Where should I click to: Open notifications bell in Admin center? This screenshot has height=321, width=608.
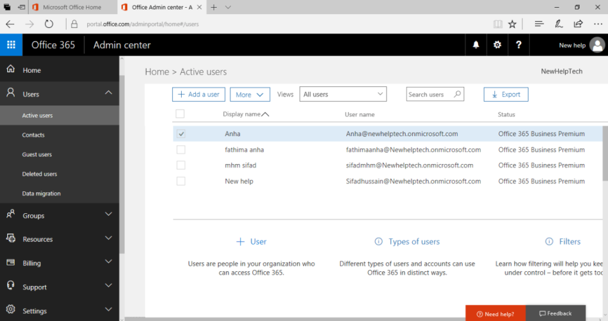[476, 45]
